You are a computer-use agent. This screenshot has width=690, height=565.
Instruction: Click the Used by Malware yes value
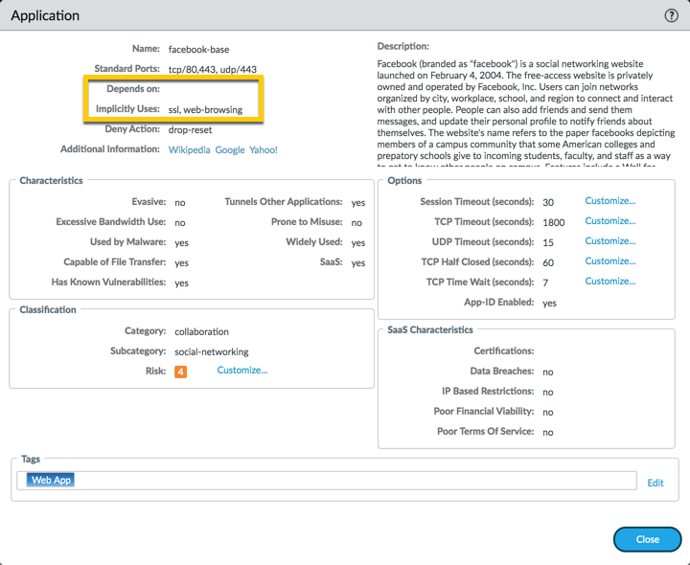pos(181,243)
